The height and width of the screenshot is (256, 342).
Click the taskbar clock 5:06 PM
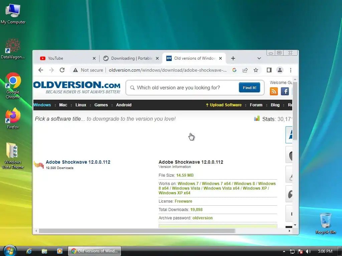pyautogui.click(x=325, y=251)
